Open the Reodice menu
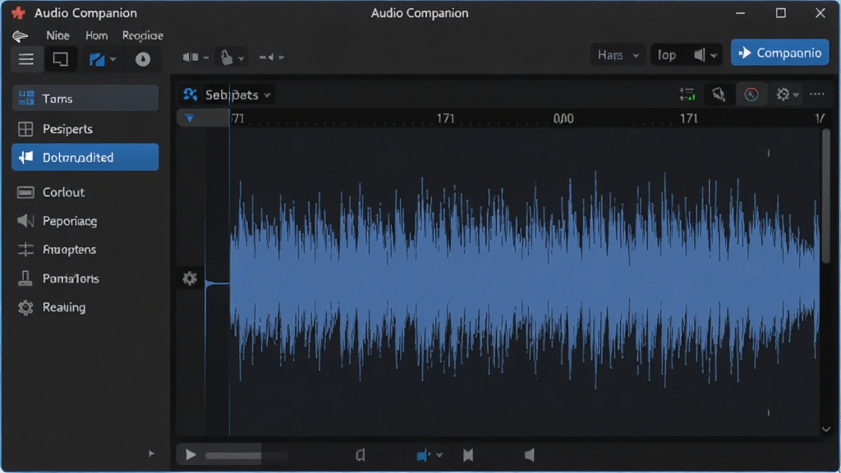The image size is (841, 473). pos(143,35)
